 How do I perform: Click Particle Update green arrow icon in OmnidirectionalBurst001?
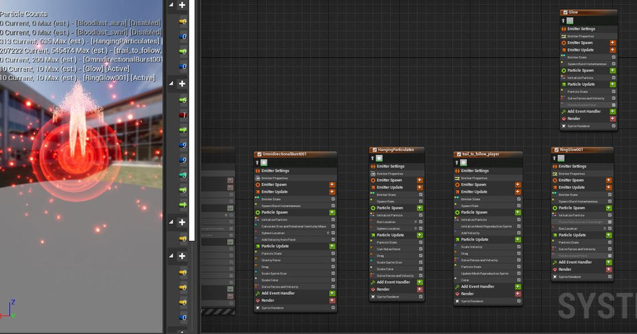point(258,246)
